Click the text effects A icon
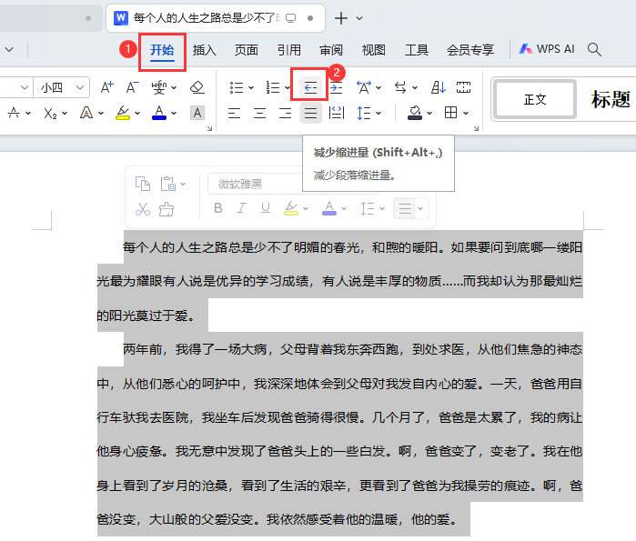 tap(86, 113)
